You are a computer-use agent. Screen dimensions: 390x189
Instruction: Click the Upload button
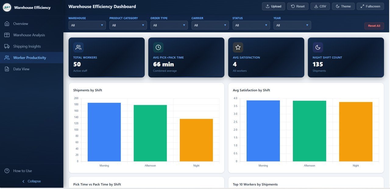click(x=273, y=6)
